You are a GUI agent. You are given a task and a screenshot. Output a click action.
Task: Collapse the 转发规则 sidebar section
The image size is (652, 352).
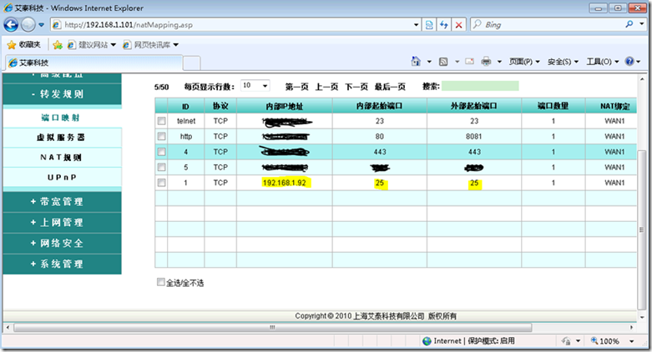tap(62, 94)
